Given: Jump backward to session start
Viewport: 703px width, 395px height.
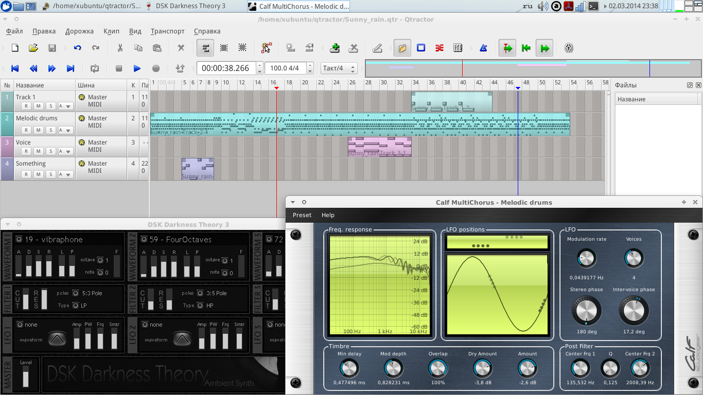Looking at the screenshot, I should click(x=15, y=68).
